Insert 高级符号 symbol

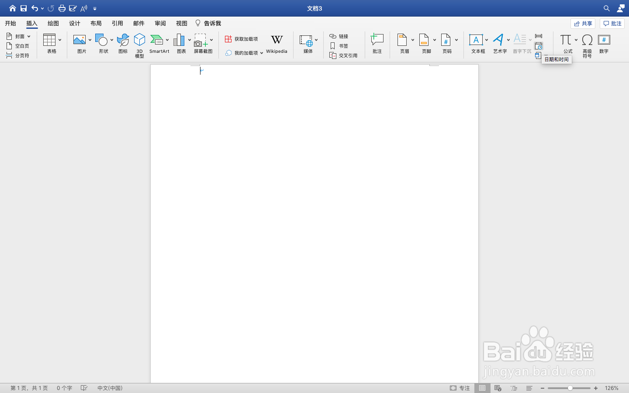click(x=587, y=46)
